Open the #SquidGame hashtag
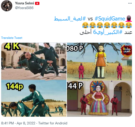135x127 pixels. pyautogui.click(x=110, y=19)
